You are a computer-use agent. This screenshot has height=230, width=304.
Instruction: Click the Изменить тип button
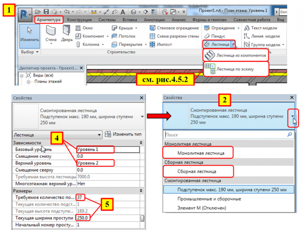click(x=123, y=134)
